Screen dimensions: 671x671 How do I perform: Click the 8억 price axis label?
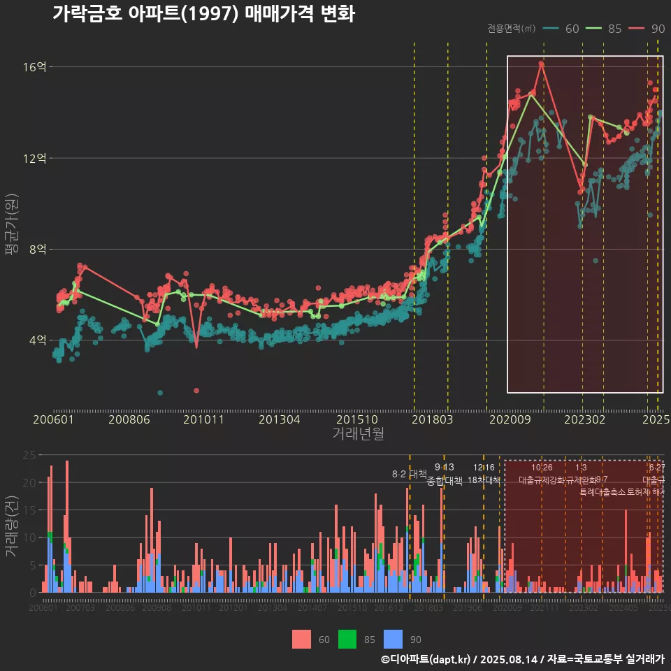click(x=38, y=249)
